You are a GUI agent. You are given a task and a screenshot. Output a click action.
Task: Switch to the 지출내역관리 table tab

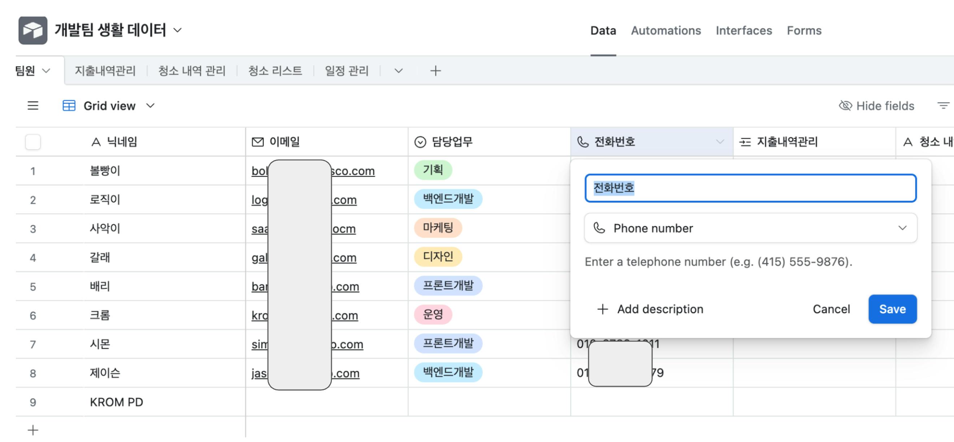click(x=105, y=71)
